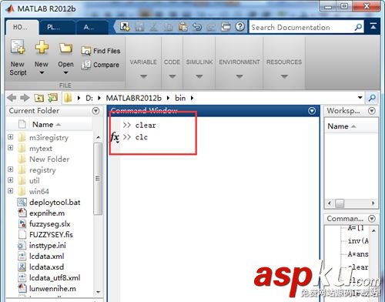The image size is (385, 302).
Task: Click the Redo icon
Action: coord(211,27)
